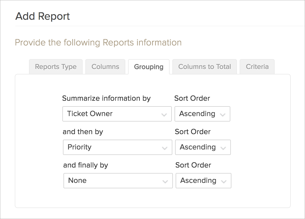Click the 'Add Report' page heading
This screenshot has height=219, width=305.
click(x=43, y=16)
